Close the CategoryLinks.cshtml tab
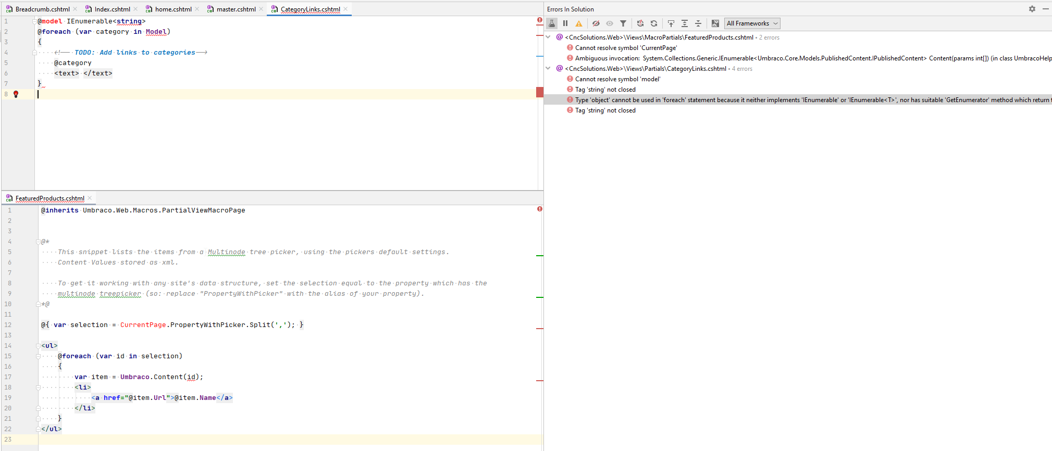The width and height of the screenshot is (1052, 451). [x=345, y=9]
